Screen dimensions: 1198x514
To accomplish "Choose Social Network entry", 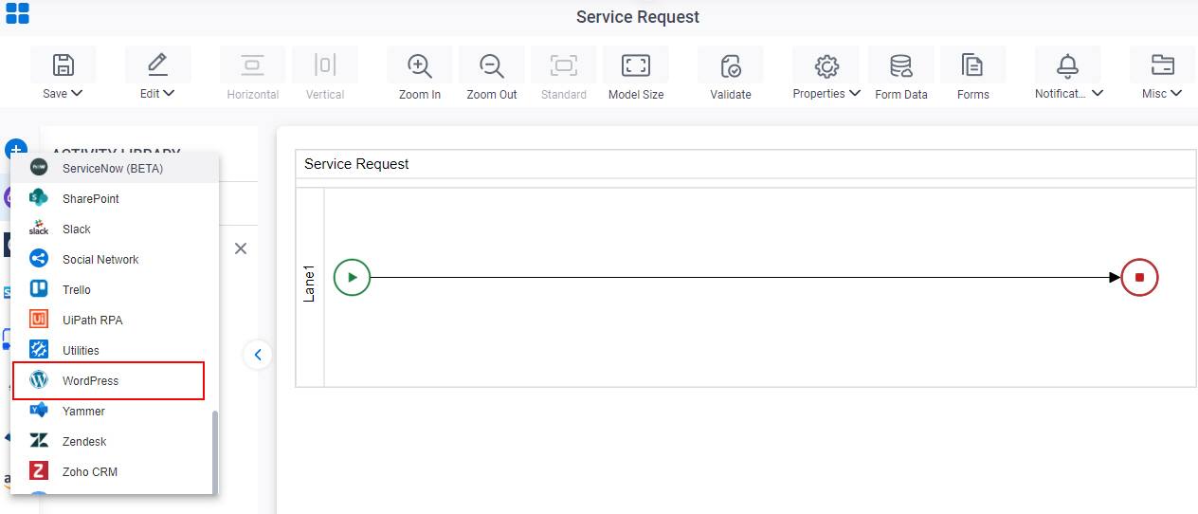I will (115, 259).
